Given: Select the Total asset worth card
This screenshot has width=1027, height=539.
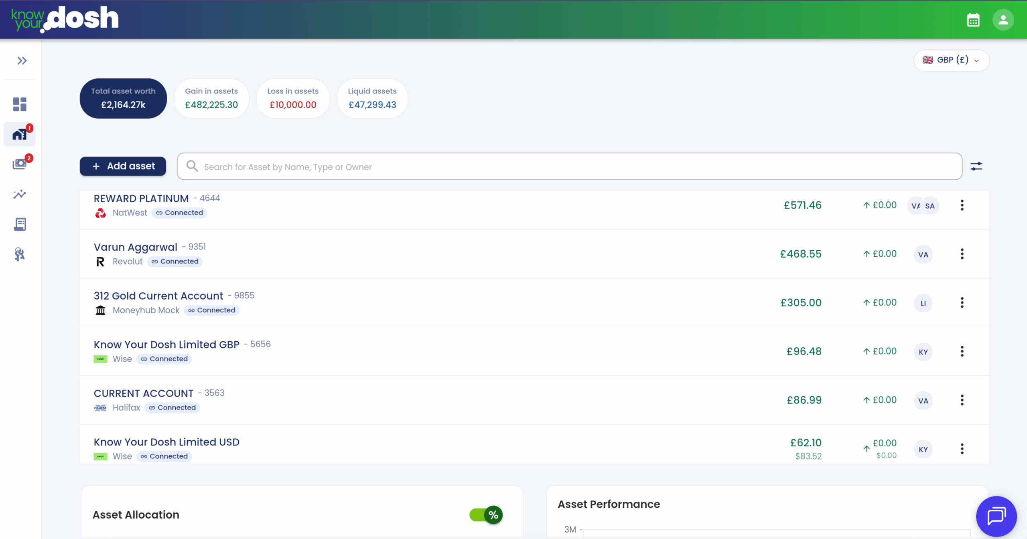Looking at the screenshot, I should 123,98.
